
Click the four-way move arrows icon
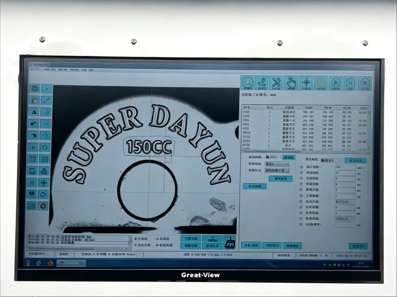tap(44, 182)
